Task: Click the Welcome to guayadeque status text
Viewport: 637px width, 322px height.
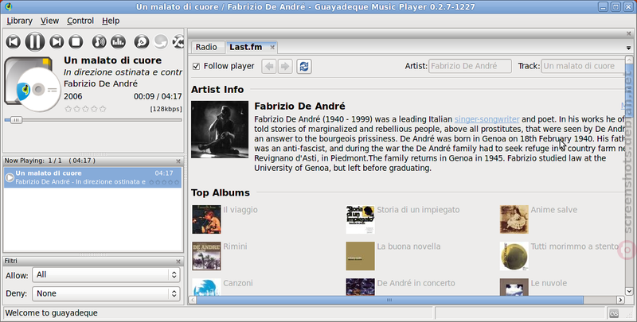Action: 52,313
